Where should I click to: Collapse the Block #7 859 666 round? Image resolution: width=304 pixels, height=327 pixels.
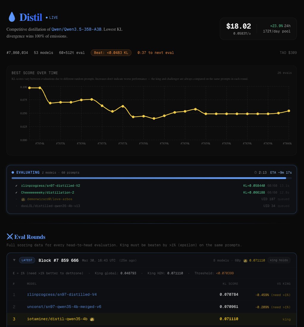14,260
